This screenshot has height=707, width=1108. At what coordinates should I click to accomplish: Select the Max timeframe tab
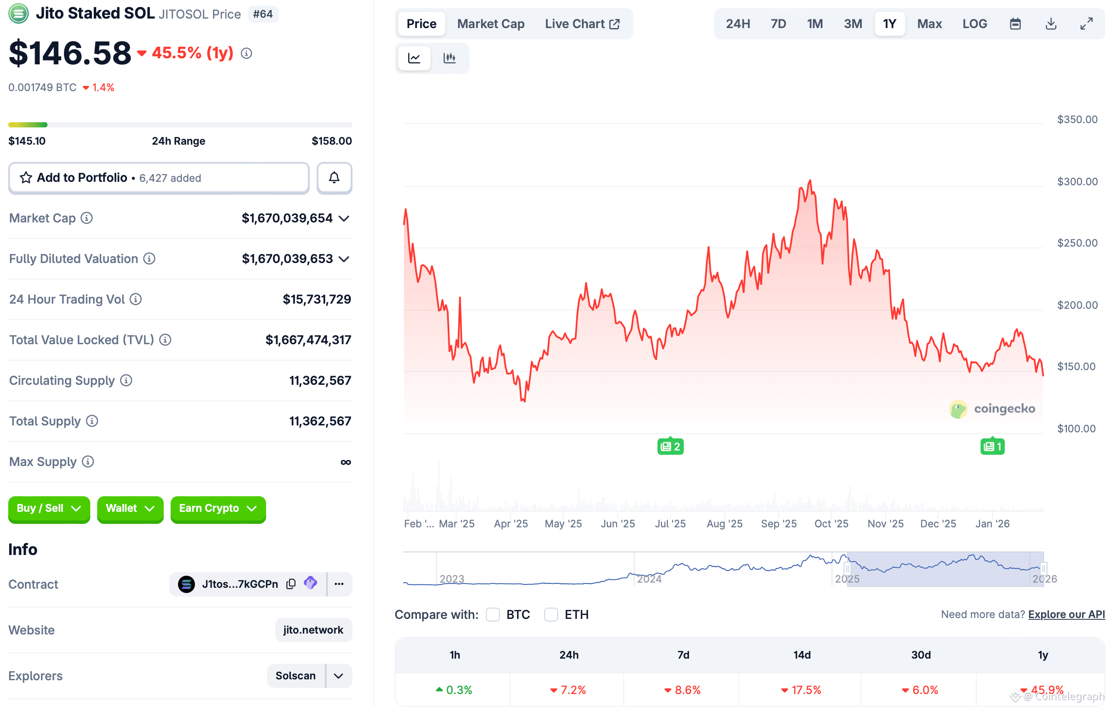tap(929, 23)
